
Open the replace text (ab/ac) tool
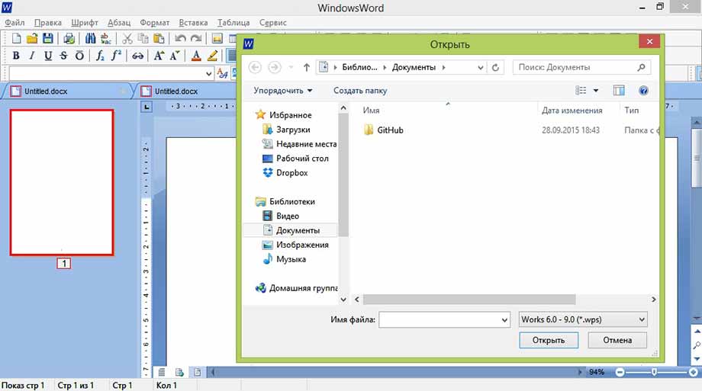pyautogui.click(x=105, y=38)
